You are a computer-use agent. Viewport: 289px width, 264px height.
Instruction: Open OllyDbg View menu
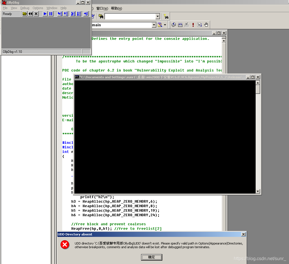coord(14,8)
